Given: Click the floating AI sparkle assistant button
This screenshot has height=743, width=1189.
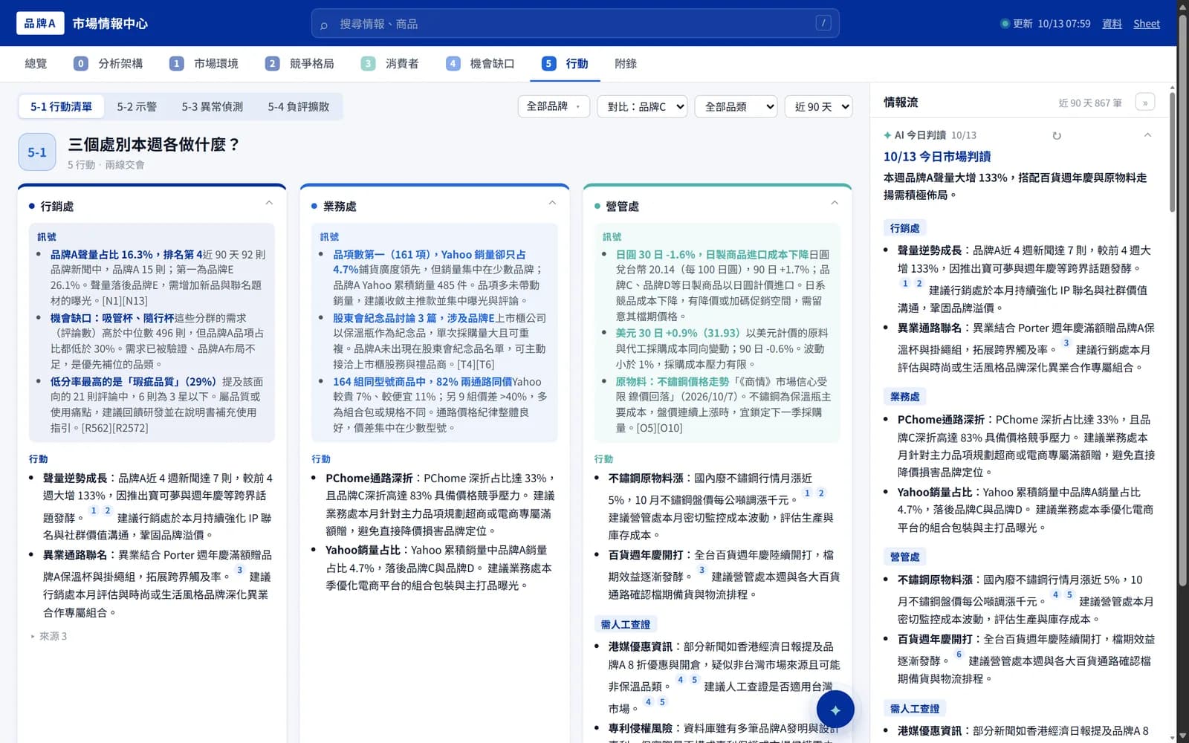Looking at the screenshot, I should point(835,710).
